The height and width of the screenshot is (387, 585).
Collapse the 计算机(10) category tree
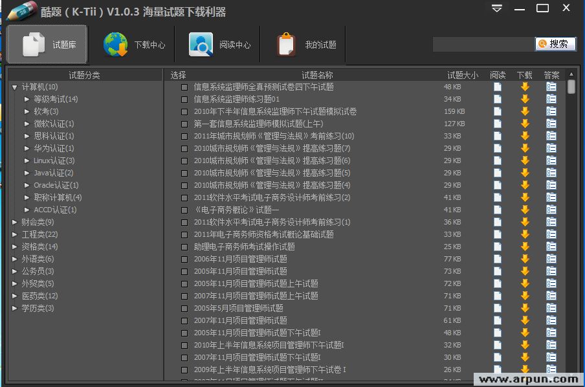tap(14, 87)
